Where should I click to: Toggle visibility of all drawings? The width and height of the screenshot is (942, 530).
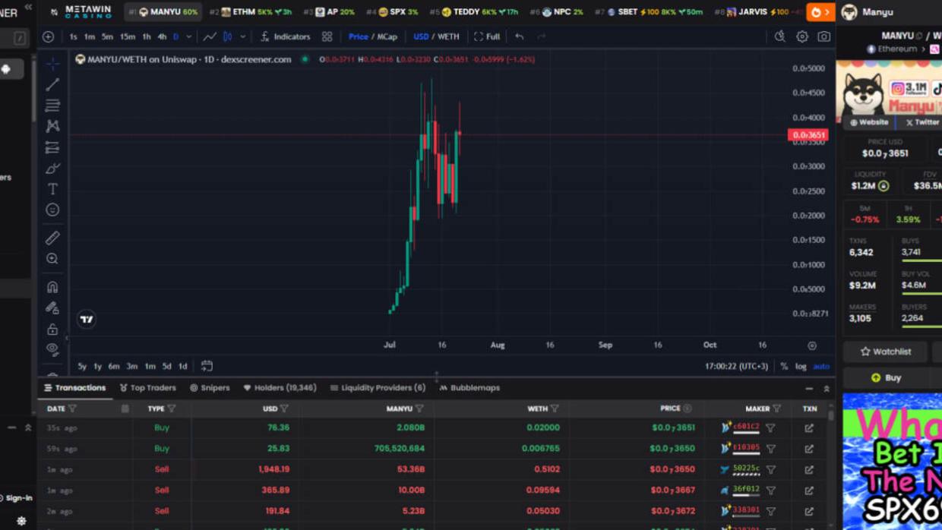coord(52,349)
